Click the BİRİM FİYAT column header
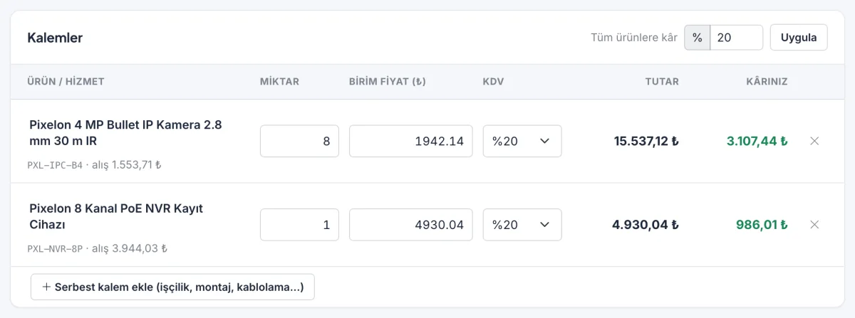855x318 pixels. tap(387, 82)
